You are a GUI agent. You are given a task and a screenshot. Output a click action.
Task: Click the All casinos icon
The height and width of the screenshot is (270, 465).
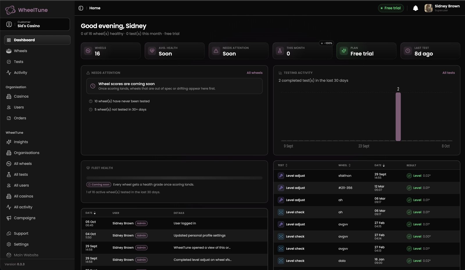click(9, 196)
